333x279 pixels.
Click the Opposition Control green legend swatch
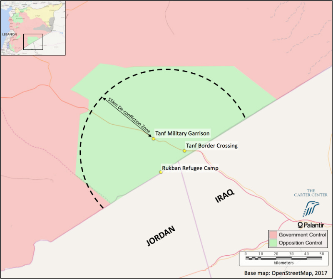click(273, 242)
